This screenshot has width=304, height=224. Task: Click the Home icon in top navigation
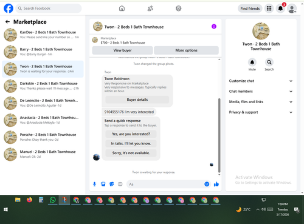(x=122, y=8)
